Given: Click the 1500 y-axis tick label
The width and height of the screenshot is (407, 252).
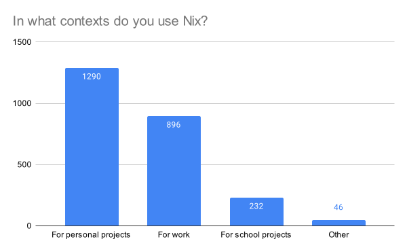Looking at the screenshot, I should 22,42.
